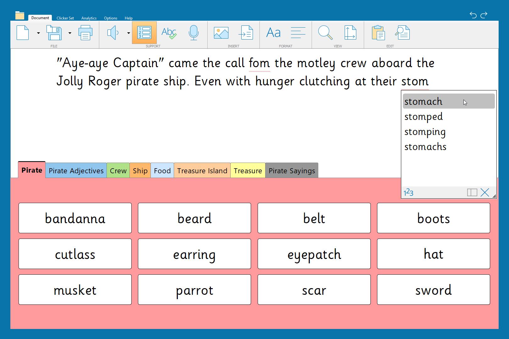Click the print icon
Screen dimensions: 509x339
pyautogui.click(x=85, y=33)
